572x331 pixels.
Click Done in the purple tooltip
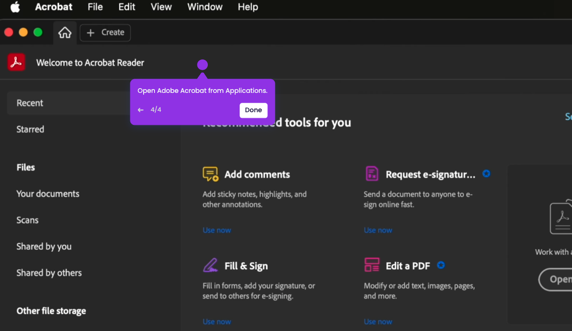pos(253,110)
